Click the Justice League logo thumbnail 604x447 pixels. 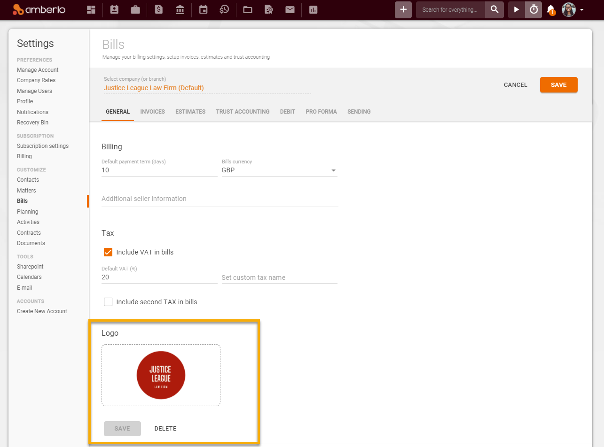pyautogui.click(x=161, y=375)
